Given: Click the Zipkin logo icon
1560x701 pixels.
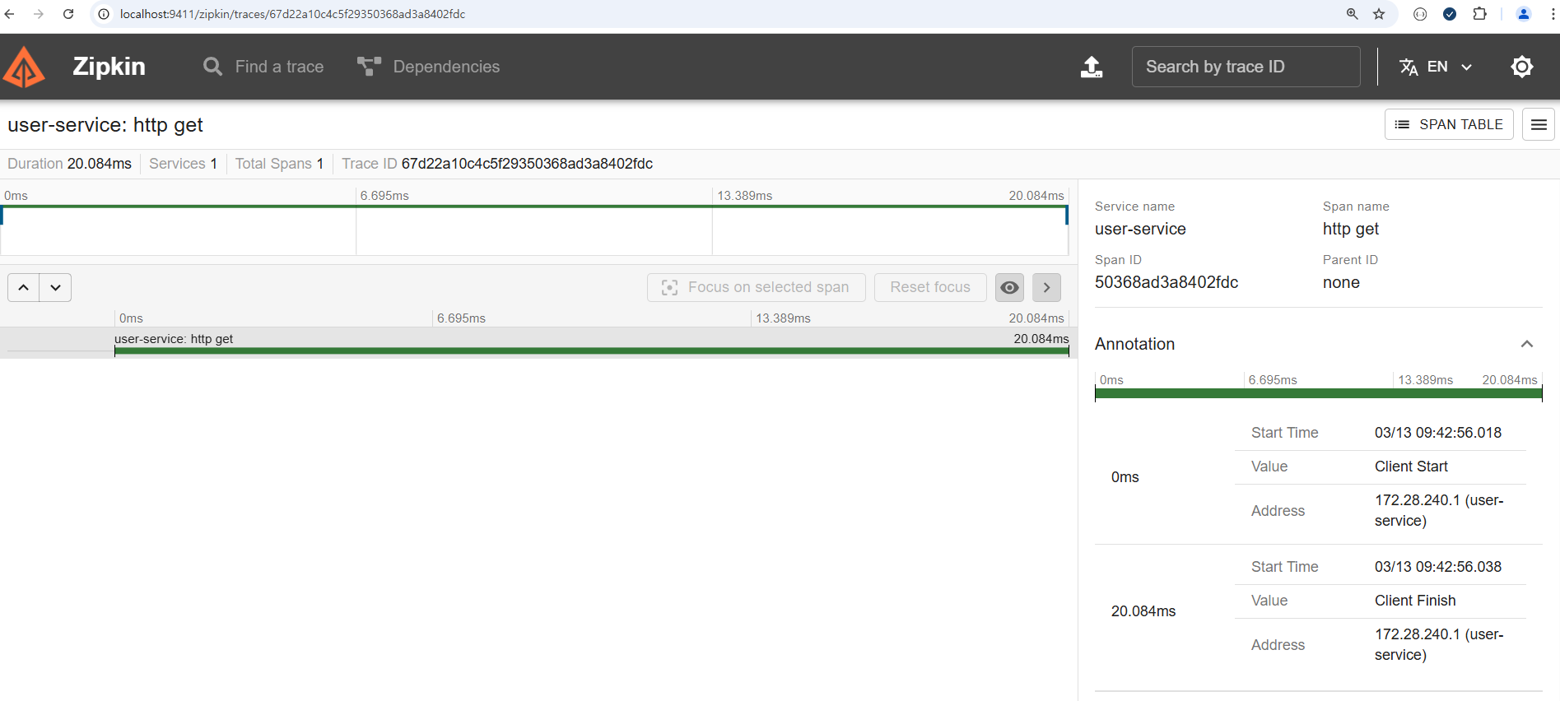Looking at the screenshot, I should (x=25, y=67).
